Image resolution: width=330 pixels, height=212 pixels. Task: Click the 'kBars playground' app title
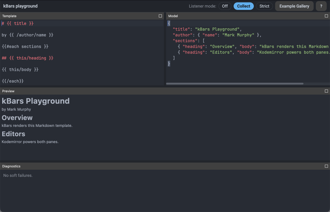pos(20,6)
